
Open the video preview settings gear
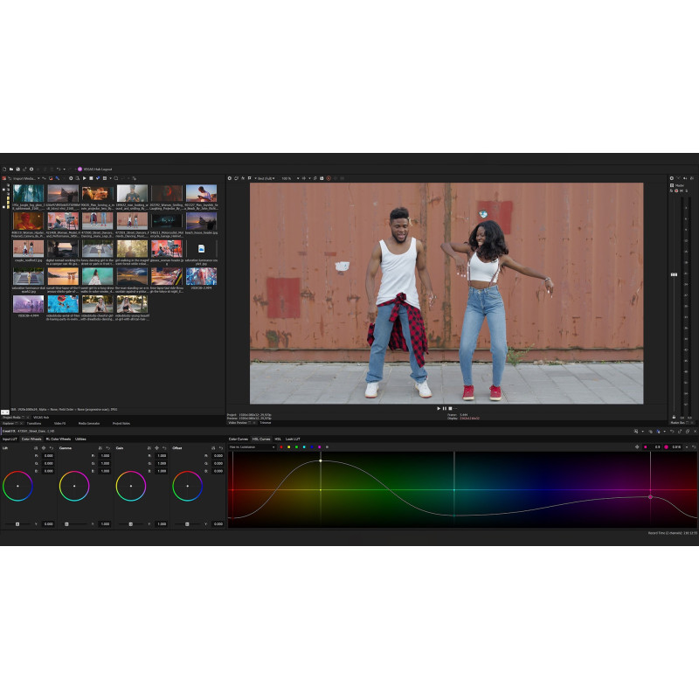[229, 178]
